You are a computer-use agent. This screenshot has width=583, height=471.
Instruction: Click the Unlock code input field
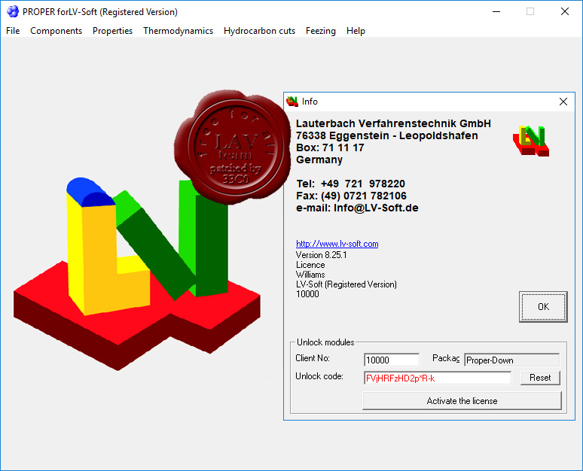437,378
